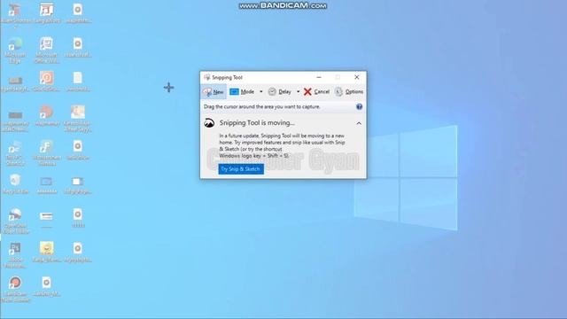Collapse the Snipping Tool is moving notice
Screen dimensions: 567x319
tap(359, 123)
